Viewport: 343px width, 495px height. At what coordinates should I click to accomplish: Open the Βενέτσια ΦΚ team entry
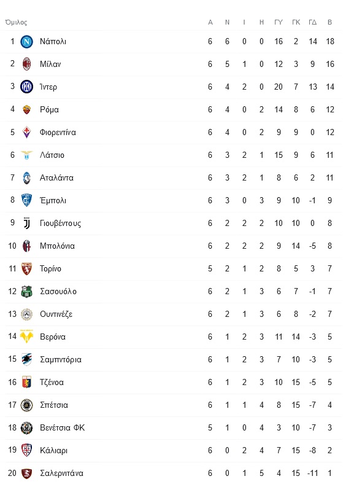click(62, 428)
